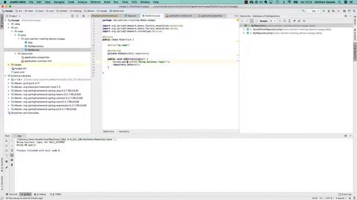
Task: Expand Maven junit:junit library node
Action: click(x=9, y=83)
